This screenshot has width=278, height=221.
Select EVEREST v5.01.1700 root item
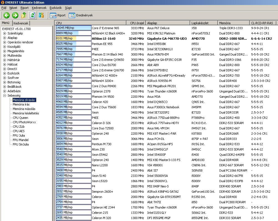(16, 29)
